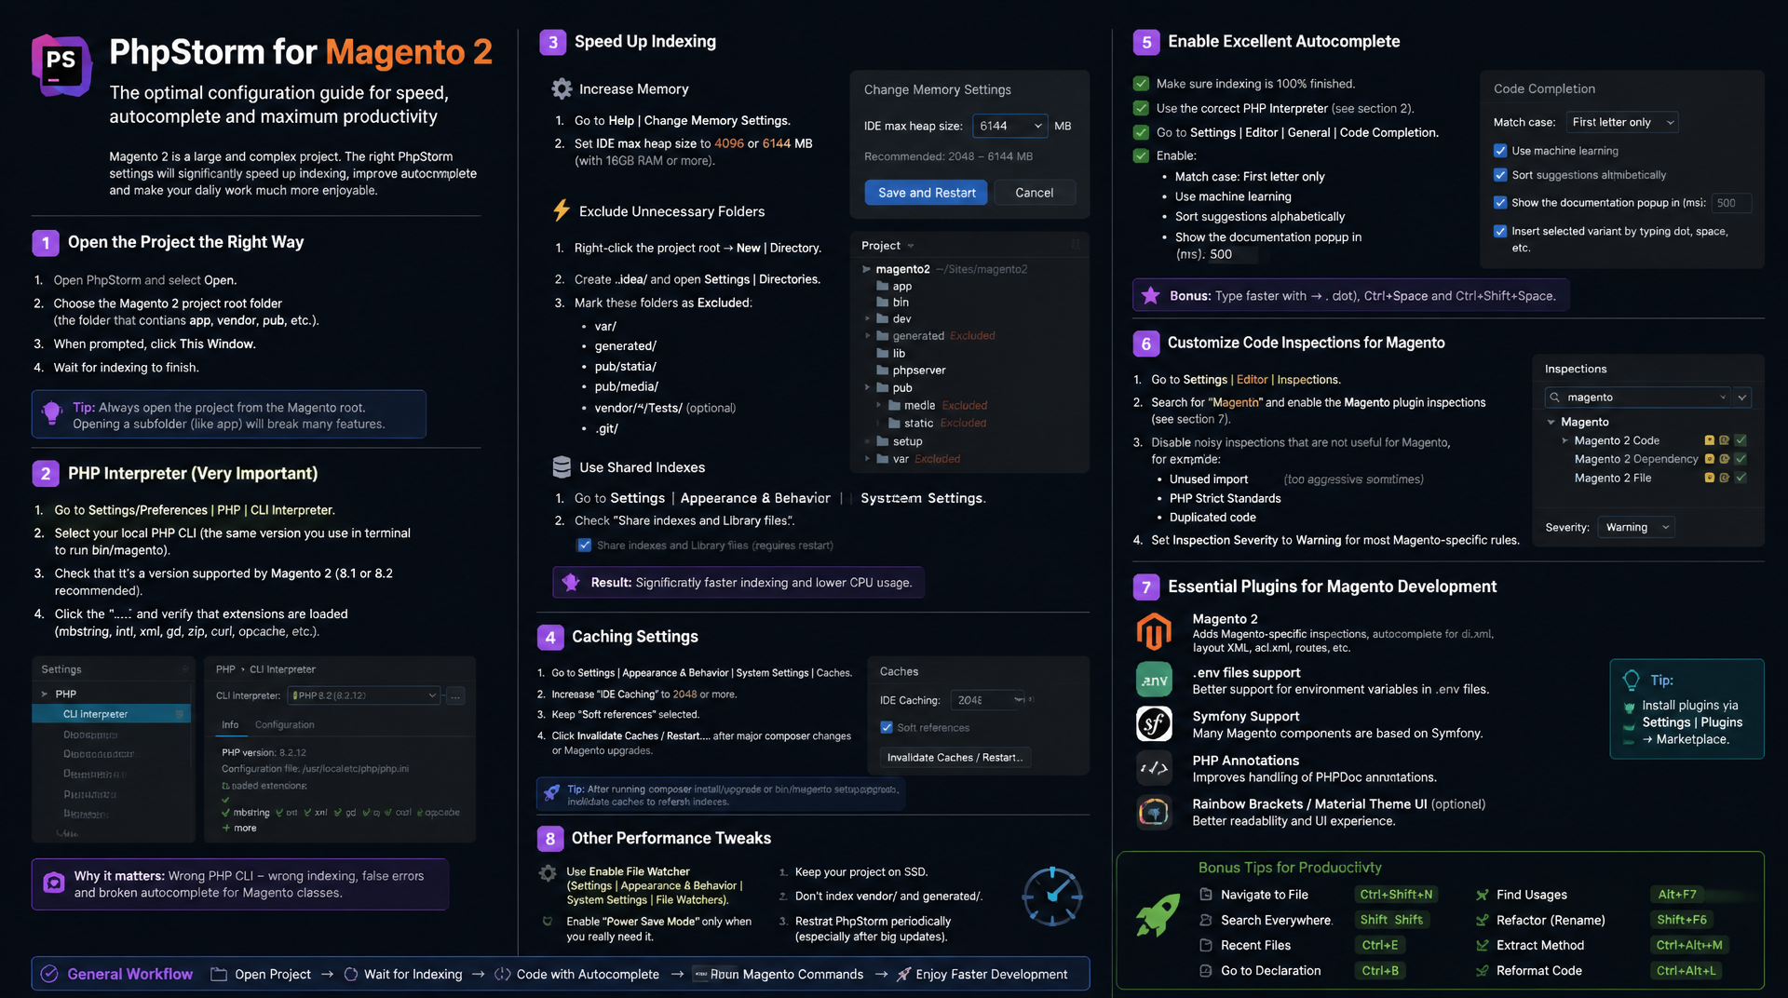Click the gear icon beside Use Enable File Watcher
The width and height of the screenshot is (1788, 998).
coord(548,872)
